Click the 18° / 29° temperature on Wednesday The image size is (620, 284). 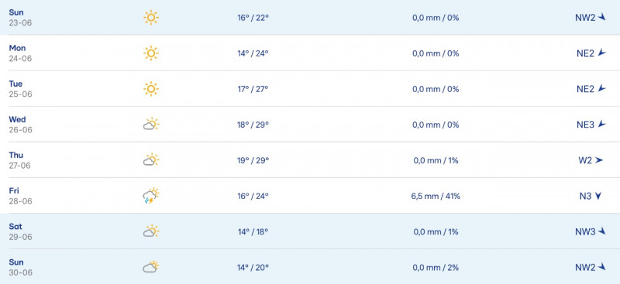coord(253,125)
